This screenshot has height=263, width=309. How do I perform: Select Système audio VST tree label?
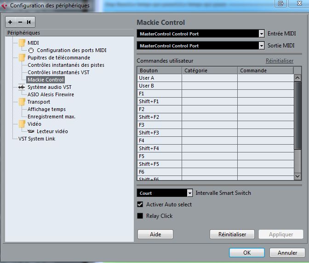click(50, 87)
